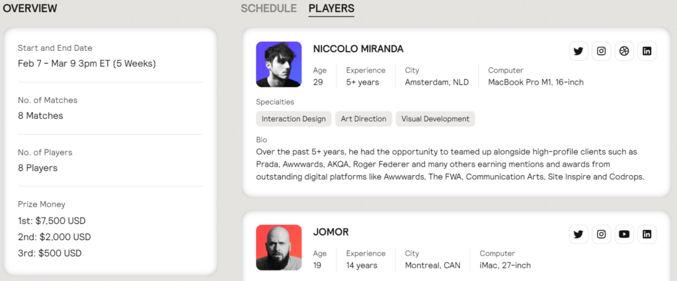Open Niccolo Miranda's LinkedIn profile

click(647, 52)
